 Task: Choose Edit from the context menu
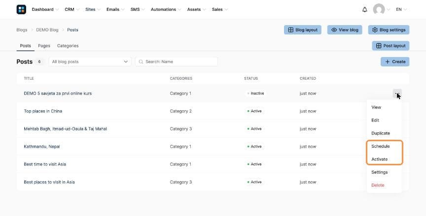[x=375, y=121]
